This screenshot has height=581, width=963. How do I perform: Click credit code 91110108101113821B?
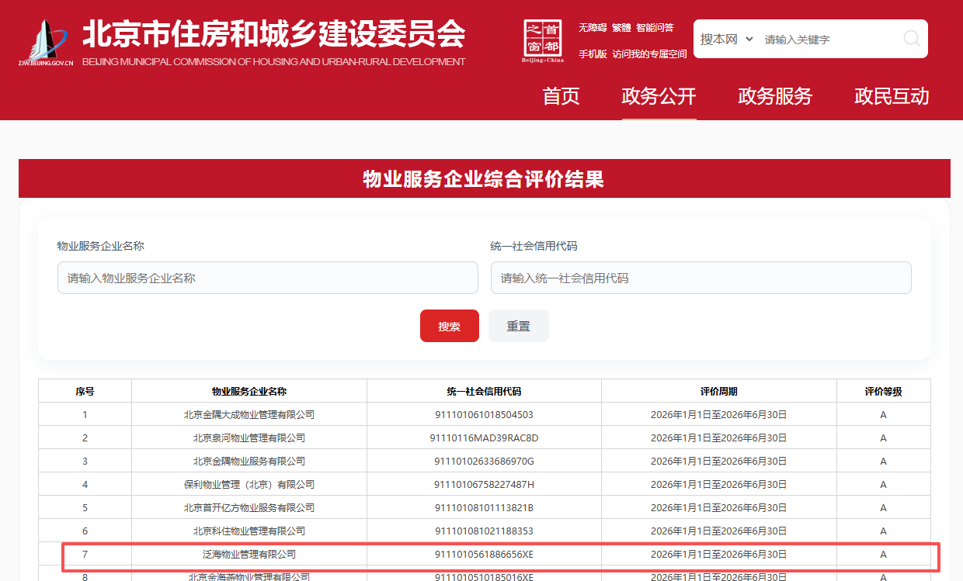(485, 507)
